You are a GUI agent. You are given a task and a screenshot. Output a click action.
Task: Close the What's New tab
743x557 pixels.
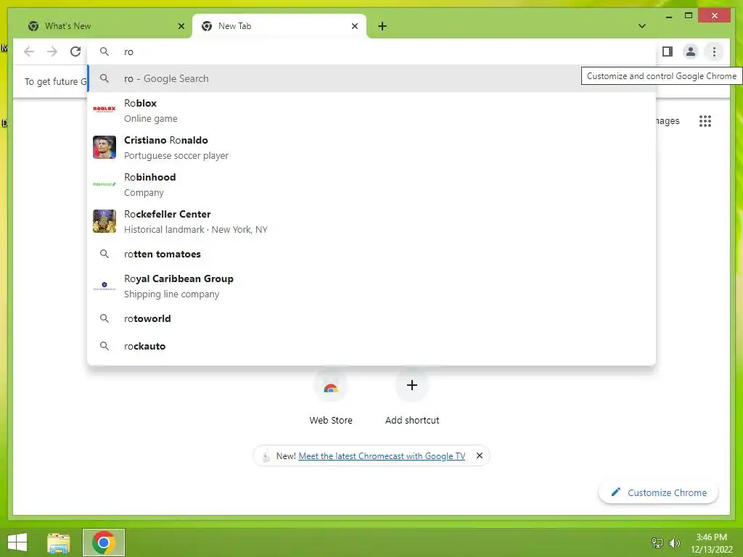181,26
